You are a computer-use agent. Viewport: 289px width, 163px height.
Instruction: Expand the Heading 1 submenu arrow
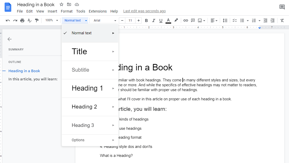(113, 88)
